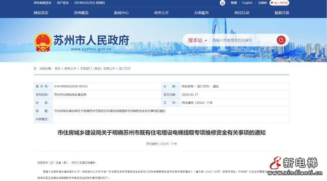Viewport: 327px width, 181px height.
Task: Open 网站首页 in the navigation bar
Action: [x=41, y=13]
